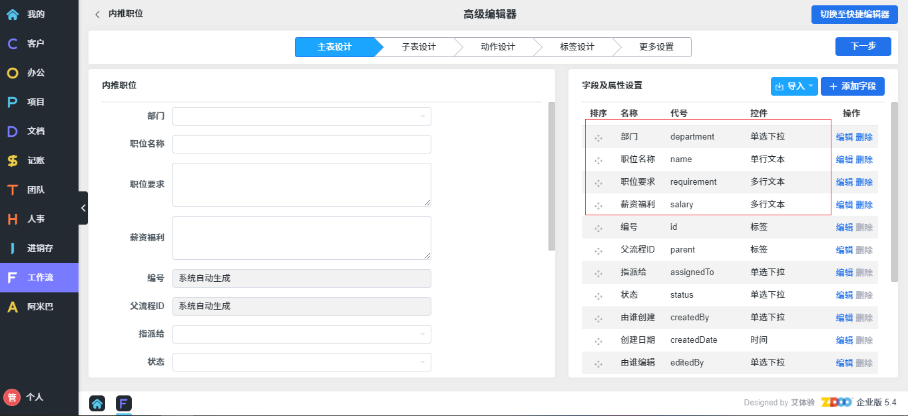This screenshot has width=908, height=416.
Task: Open the 导入 dropdown button
Action: [794, 86]
